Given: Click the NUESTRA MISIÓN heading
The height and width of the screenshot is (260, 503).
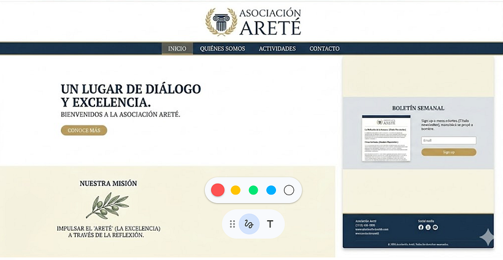Looking at the screenshot, I should [109, 184].
